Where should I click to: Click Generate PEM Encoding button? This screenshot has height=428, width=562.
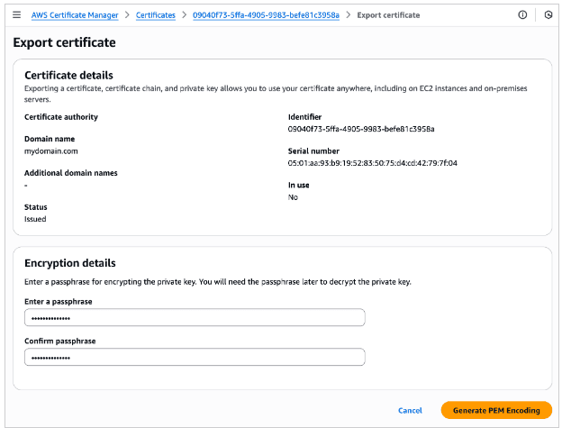click(496, 410)
